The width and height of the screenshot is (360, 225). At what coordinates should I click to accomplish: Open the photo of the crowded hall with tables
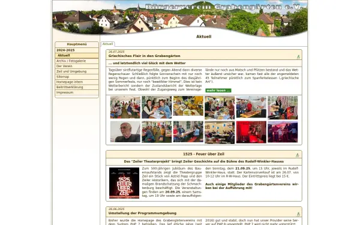pos(157,132)
